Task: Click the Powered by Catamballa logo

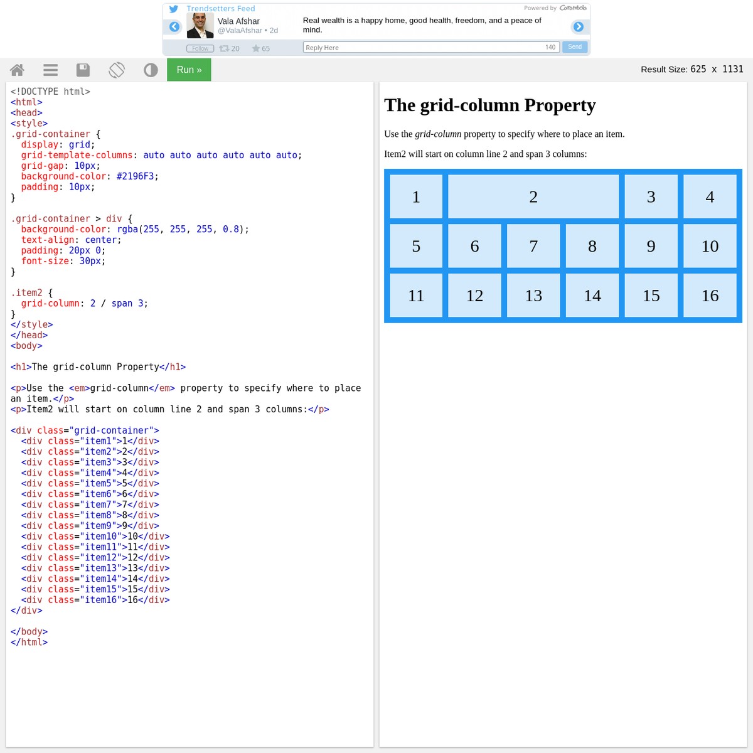Action: (x=572, y=8)
